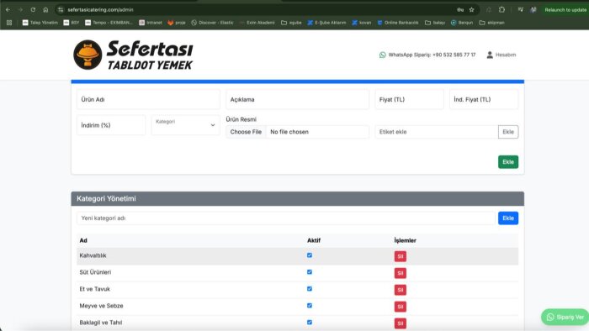Screen dimensions: 589x331
Task: Click the browser forward arrow
Action: pyautogui.click(x=20, y=10)
